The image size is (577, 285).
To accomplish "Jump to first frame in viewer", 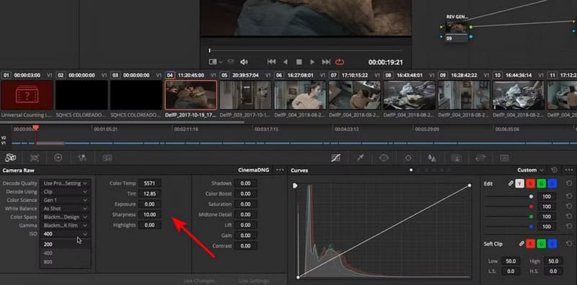I will point(272,62).
